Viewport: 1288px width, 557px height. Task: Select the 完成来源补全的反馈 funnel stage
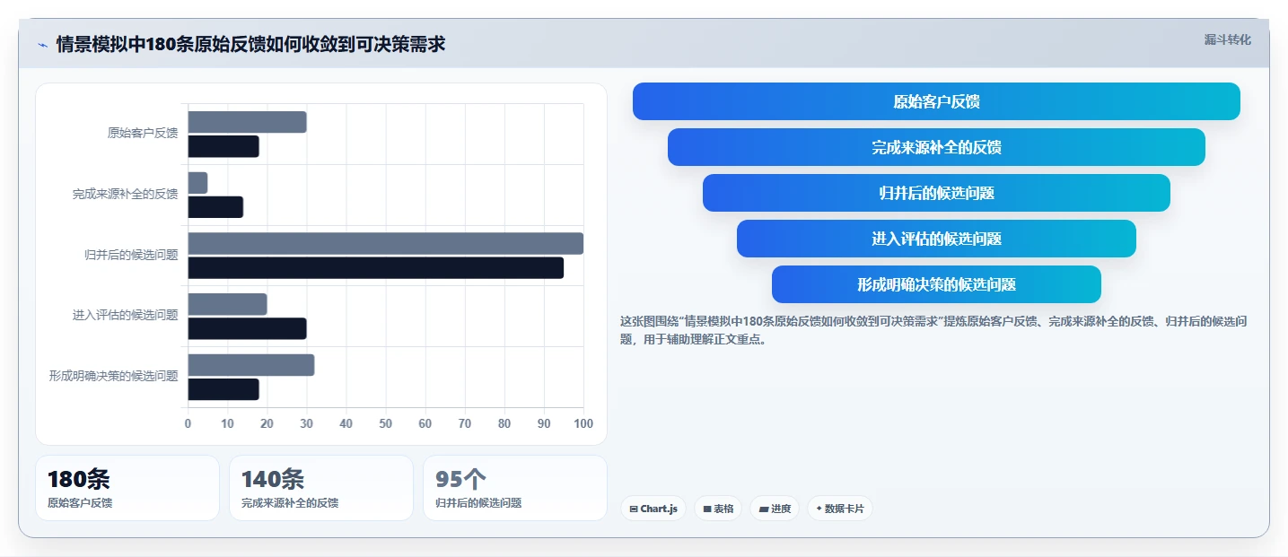(936, 147)
